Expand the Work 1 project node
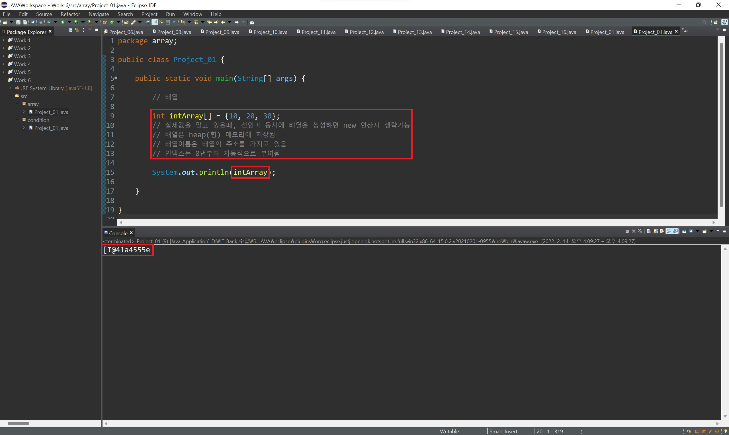Screen dimensions: 729x435 tap(3, 40)
